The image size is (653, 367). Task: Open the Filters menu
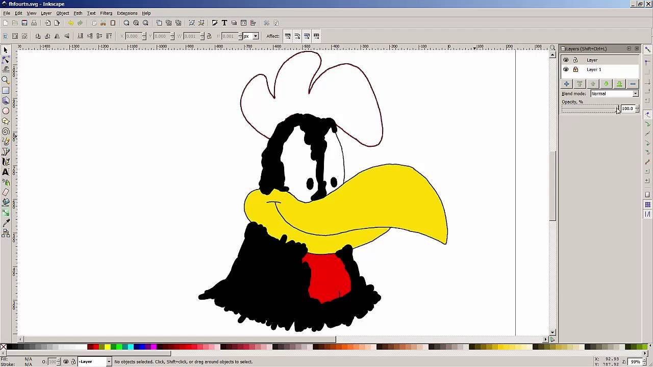(x=106, y=13)
